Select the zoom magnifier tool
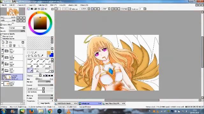The width and height of the screenshot is (204, 114). coord(32,56)
